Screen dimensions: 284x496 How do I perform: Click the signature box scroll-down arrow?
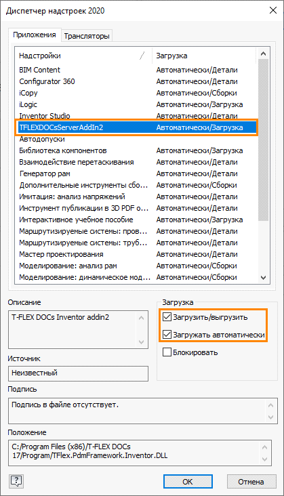pos(270,417)
